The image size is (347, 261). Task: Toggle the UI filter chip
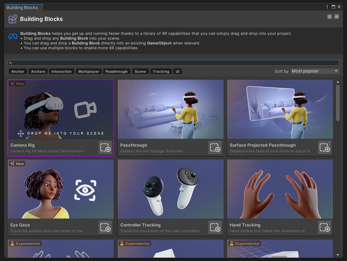pyautogui.click(x=177, y=71)
